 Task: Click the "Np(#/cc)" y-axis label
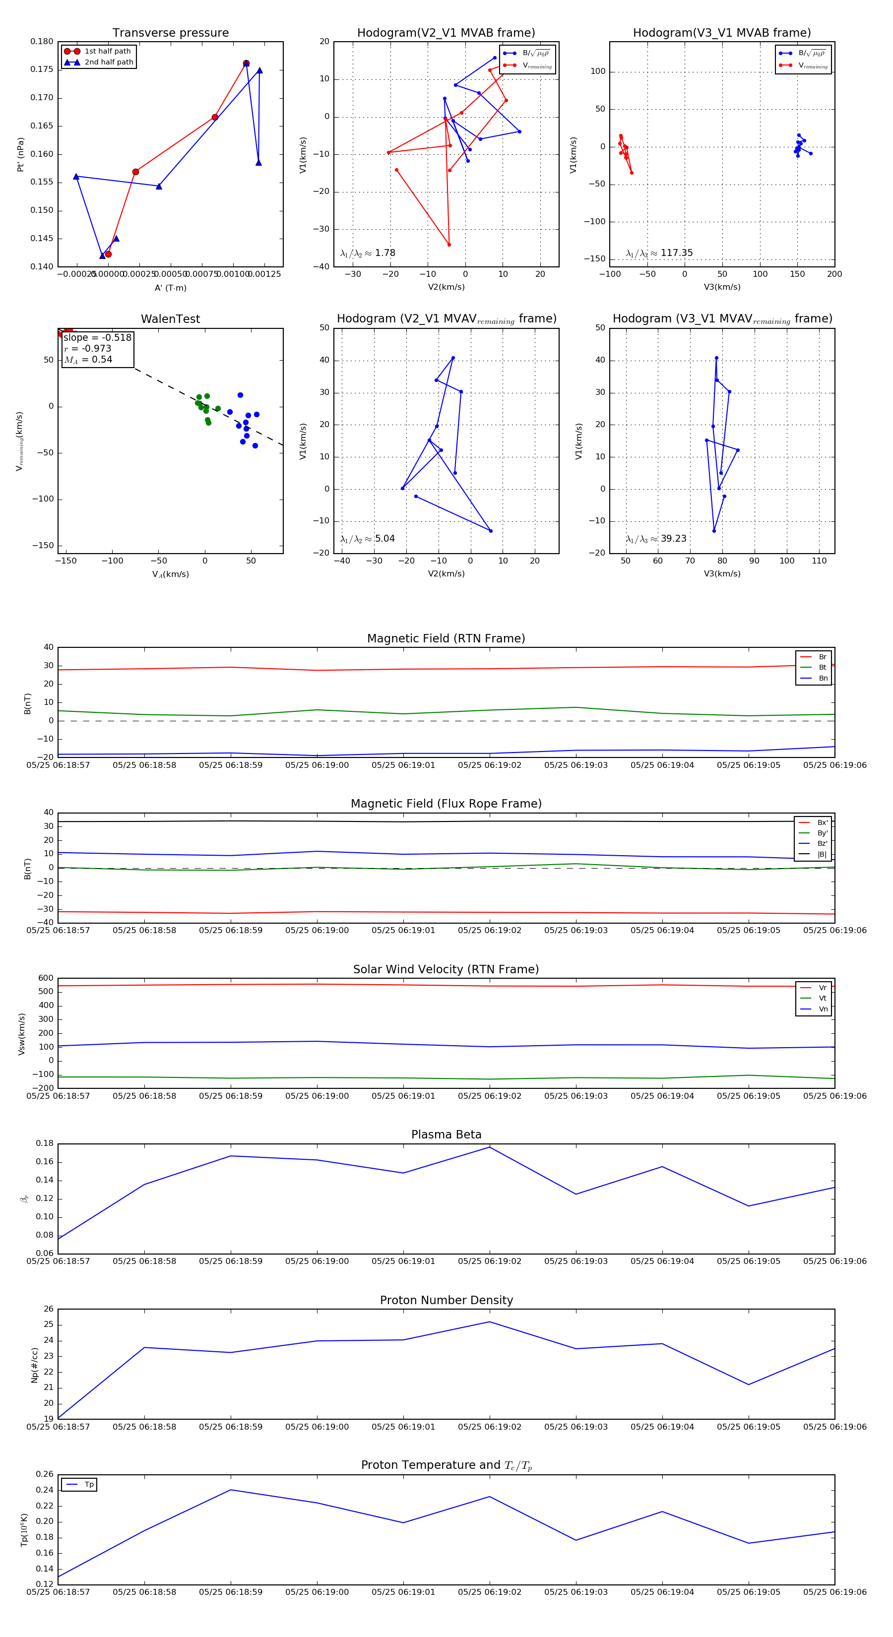pyautogui.click(x=34, y=1365)
